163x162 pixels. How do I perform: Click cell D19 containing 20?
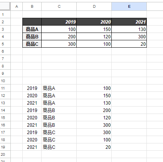(94, 147)
